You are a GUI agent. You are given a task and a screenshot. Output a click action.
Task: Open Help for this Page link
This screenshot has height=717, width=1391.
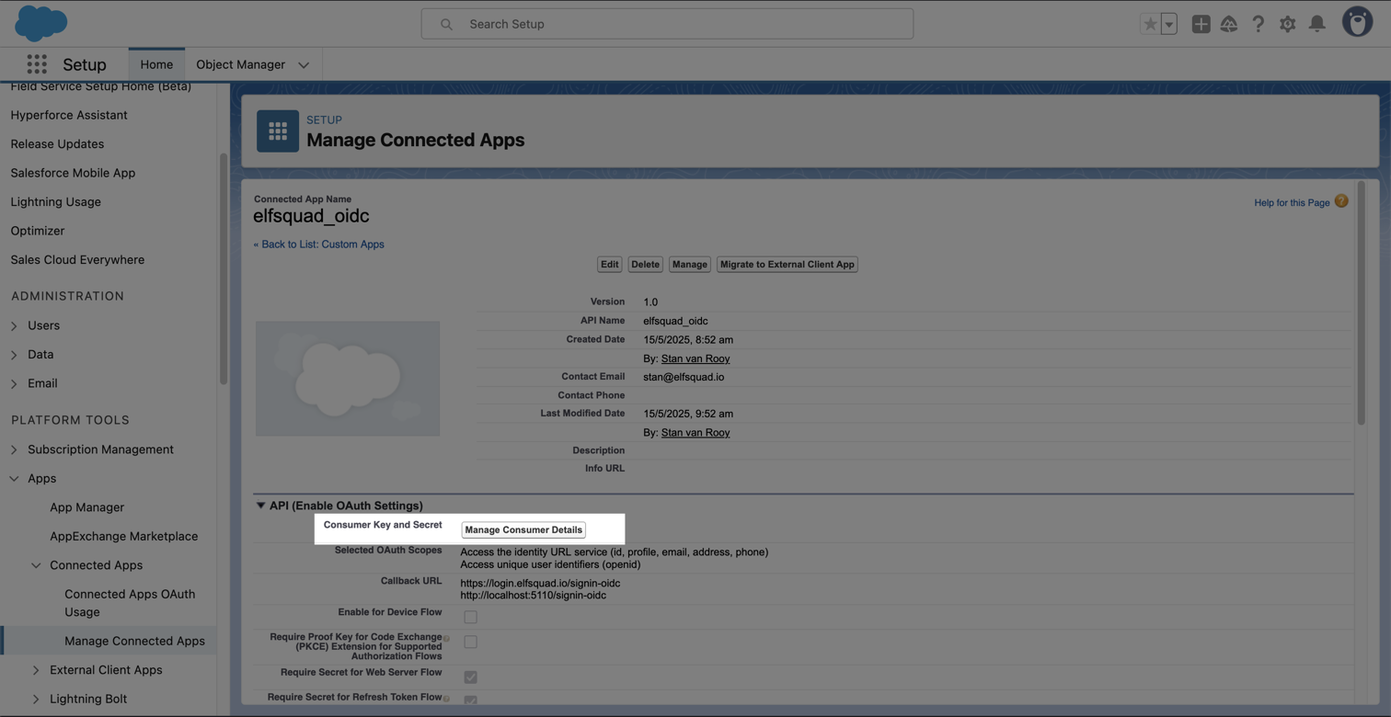click(1292, 203)
